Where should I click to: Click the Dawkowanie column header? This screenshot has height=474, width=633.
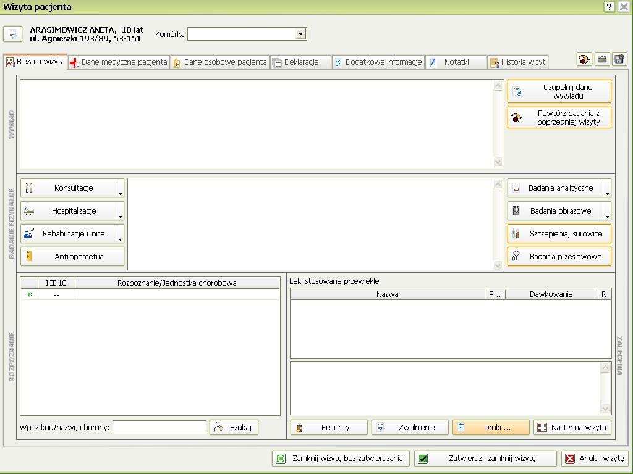tap(551, 294)
